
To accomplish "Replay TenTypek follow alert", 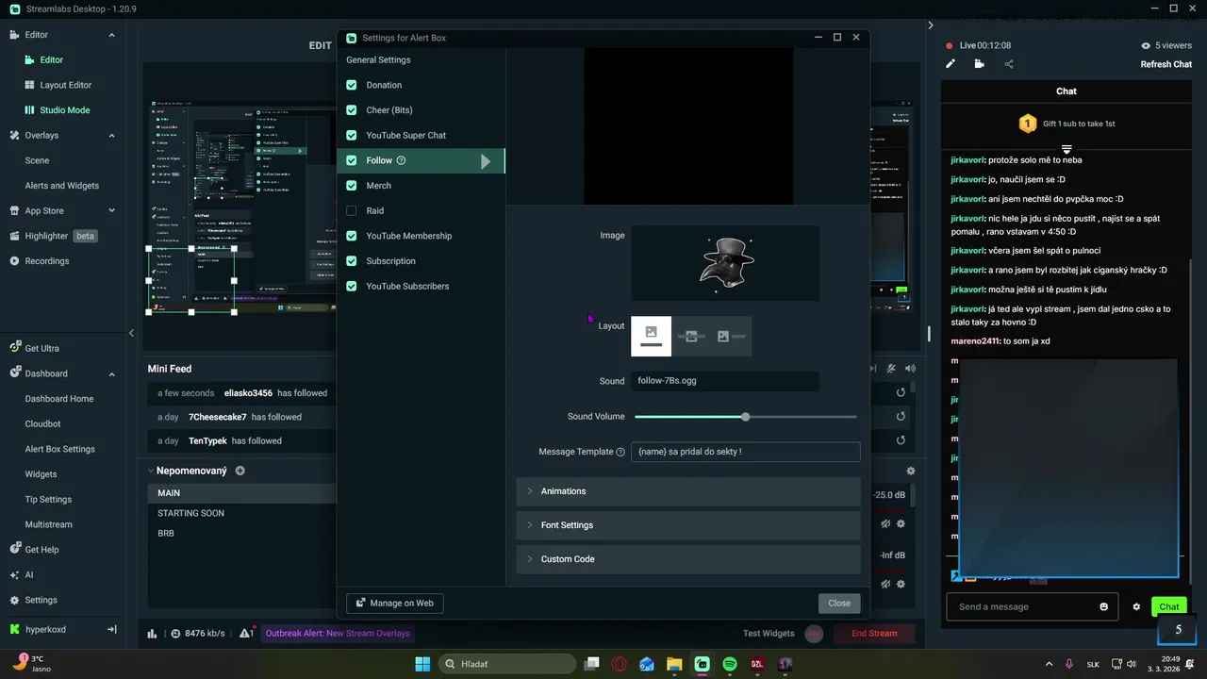I will click(x=901, y=440).
